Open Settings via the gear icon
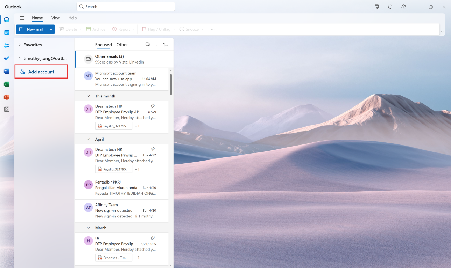Viewport: 451px width, 268px height. point(404,7)
